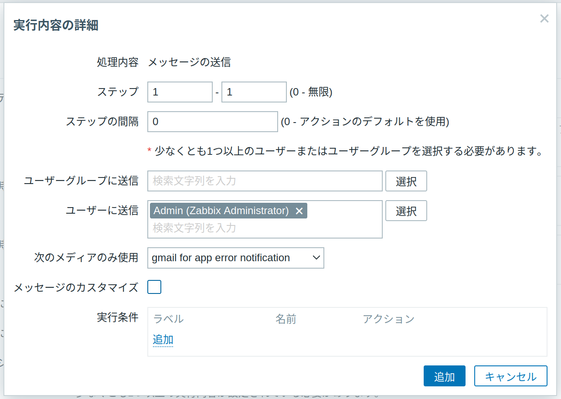Click the 次のメディアのみ使用 label
The height and width of the screenshot is (399, 561).
(86, 258)
